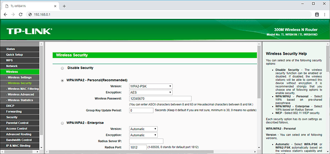The width and height of the screenshot is (330, 154).
Task: Click main content horizontal scrollbar thumb
Action: point(131,151)
